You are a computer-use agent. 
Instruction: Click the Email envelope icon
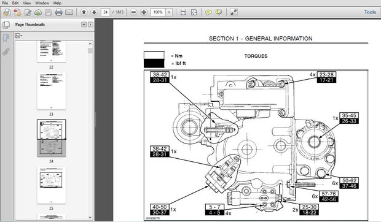69,12
